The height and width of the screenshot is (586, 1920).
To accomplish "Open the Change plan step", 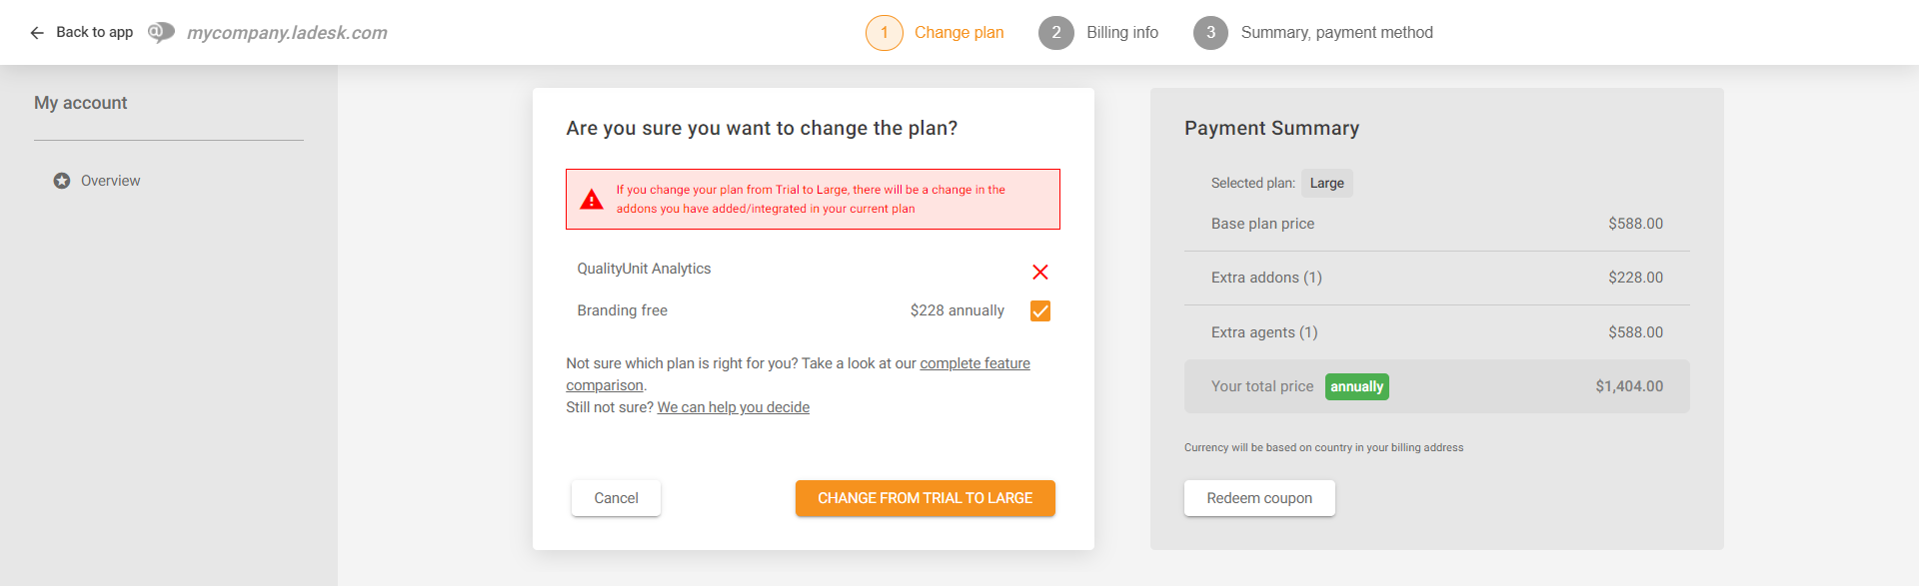I will 959,33.
